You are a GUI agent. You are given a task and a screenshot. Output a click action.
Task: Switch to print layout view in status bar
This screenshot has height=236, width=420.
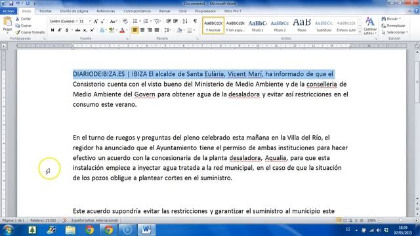339,220
